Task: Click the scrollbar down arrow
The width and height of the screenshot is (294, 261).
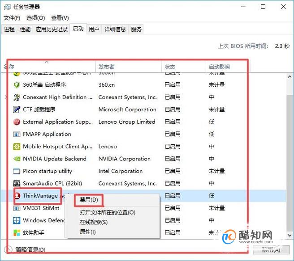Action: click(290, 236)
